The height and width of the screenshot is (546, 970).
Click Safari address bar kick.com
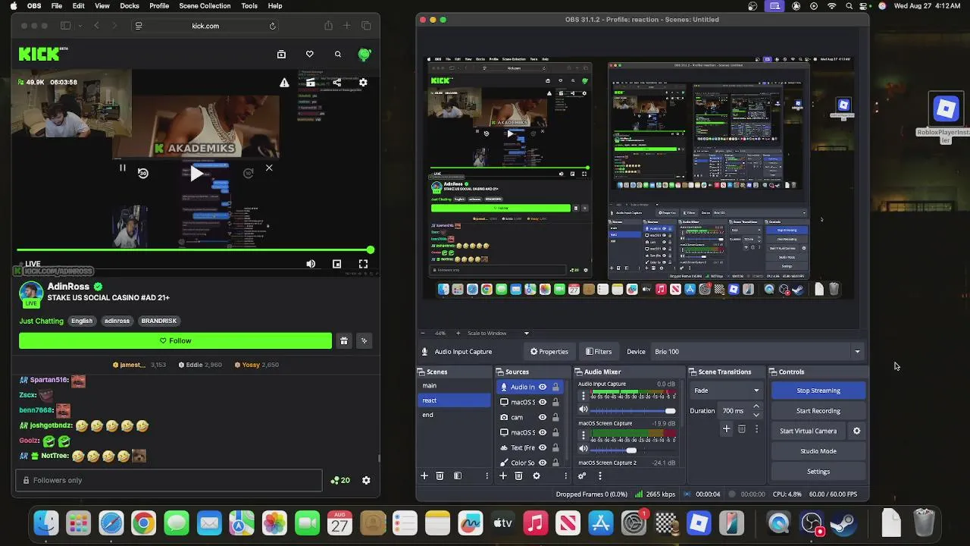(x=205, y=26)
